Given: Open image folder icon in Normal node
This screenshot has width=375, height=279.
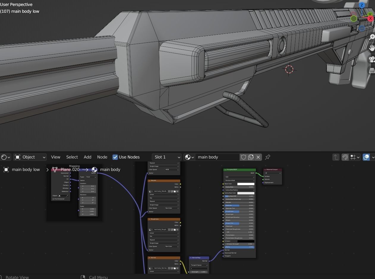Looking at the screenshot, I should 175,268.
